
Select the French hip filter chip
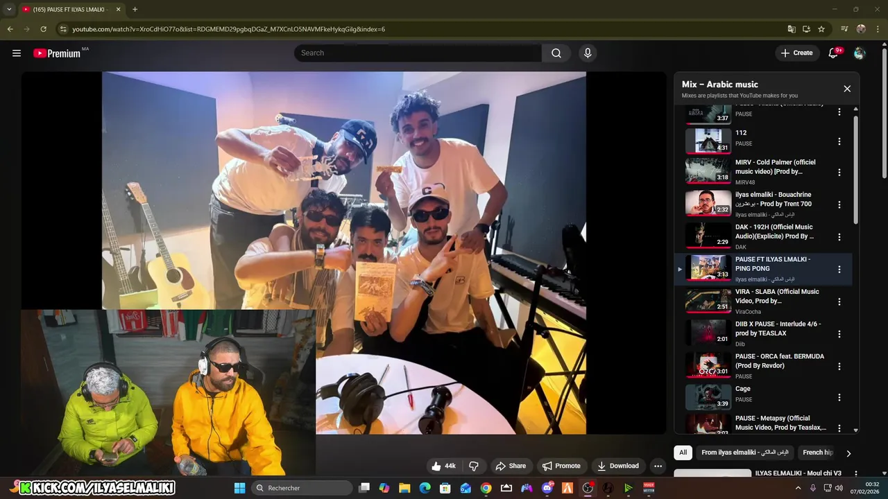817,453
